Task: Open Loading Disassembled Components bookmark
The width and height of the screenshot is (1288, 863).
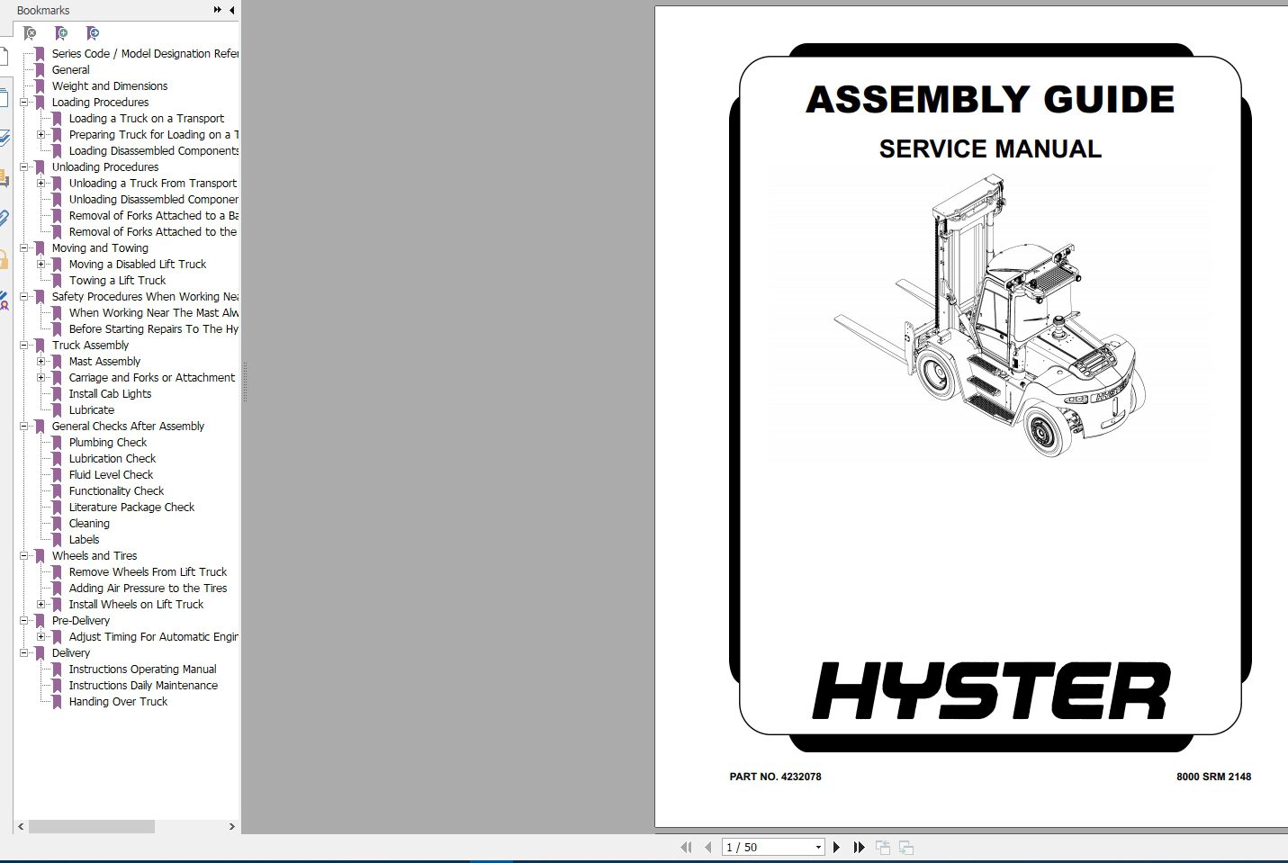Action: pyautogui.click(x=154, y=151)
